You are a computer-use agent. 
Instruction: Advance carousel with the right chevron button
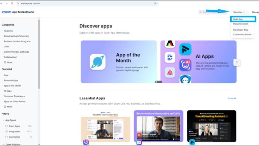click(237, 62)
